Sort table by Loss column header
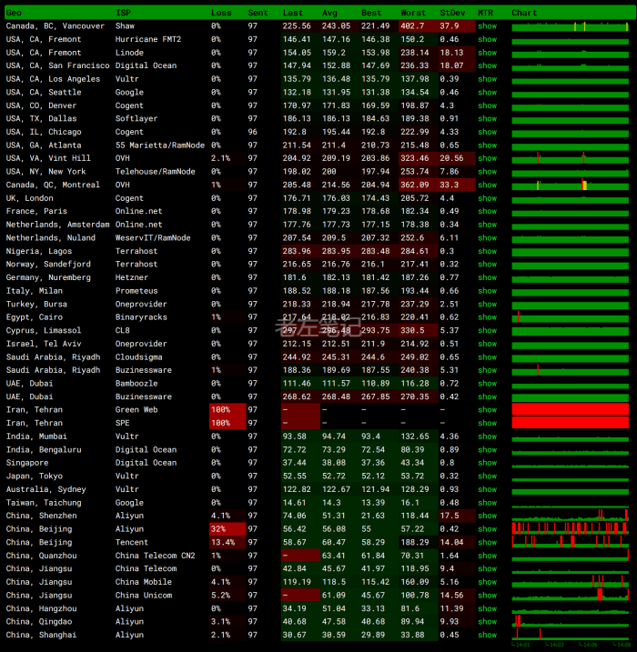 coord(221,13)
